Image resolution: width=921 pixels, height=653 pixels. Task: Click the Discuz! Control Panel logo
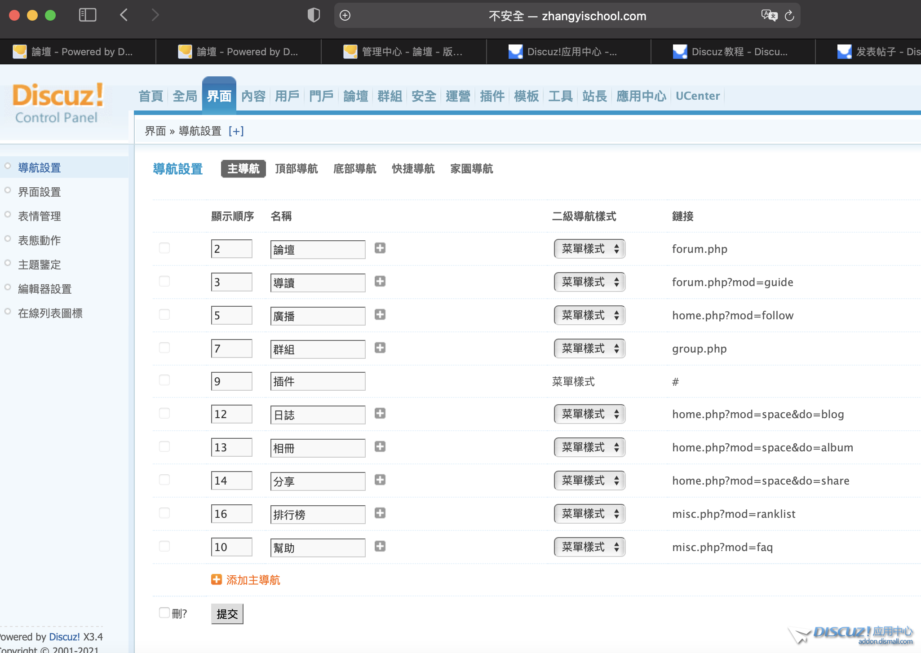coord(58,103)
